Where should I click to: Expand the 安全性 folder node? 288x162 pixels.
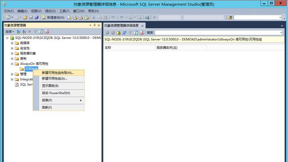(x=12, y=48)
